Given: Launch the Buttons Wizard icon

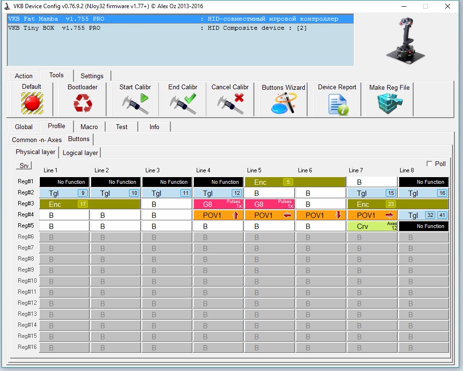Looking at the screenshot, I should click(x=283, y=103).
